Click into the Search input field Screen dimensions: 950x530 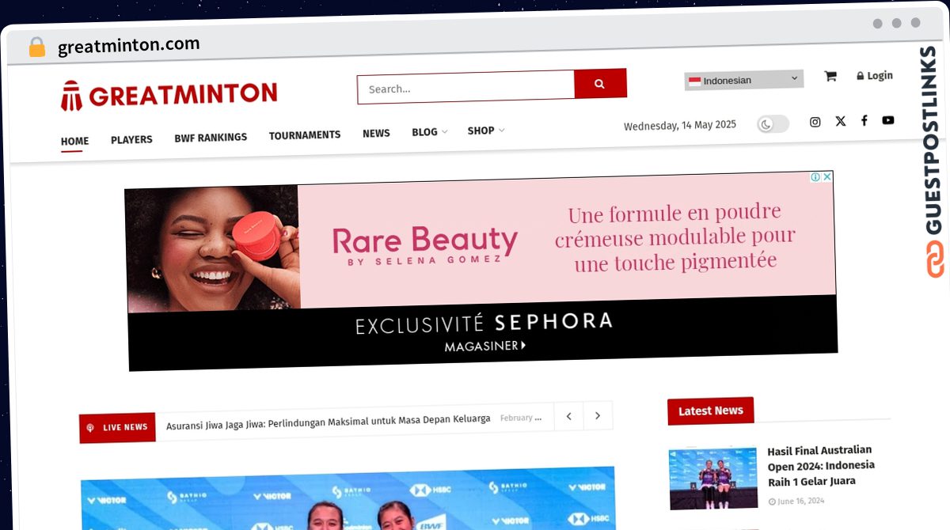click(465, 87)
